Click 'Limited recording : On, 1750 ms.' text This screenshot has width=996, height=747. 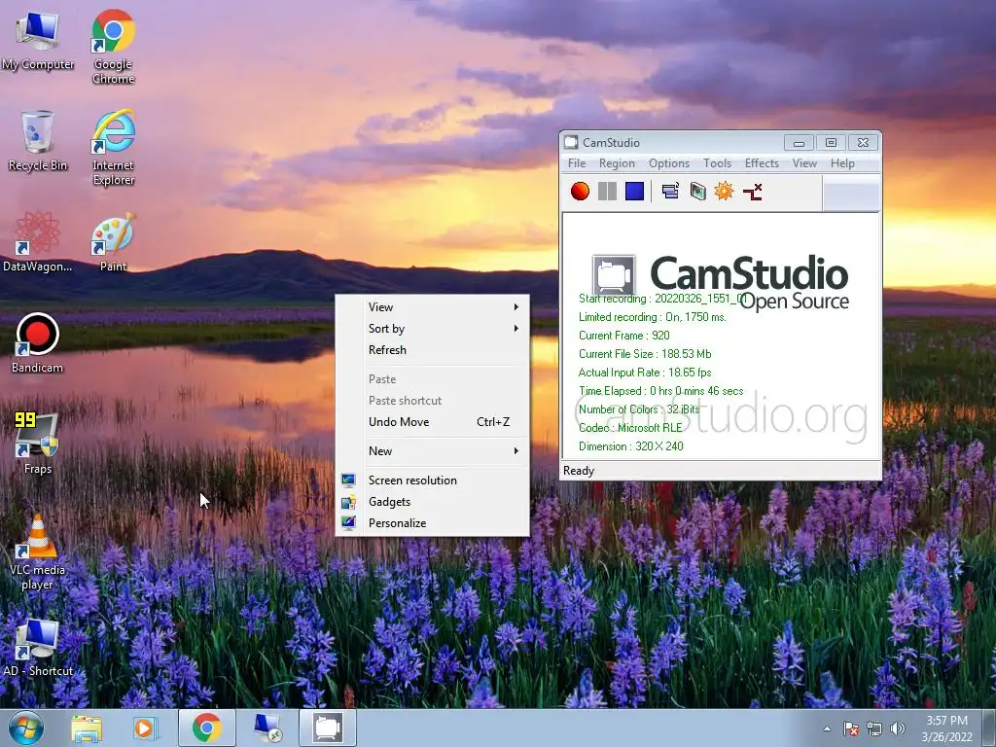(x=653, y=317)
